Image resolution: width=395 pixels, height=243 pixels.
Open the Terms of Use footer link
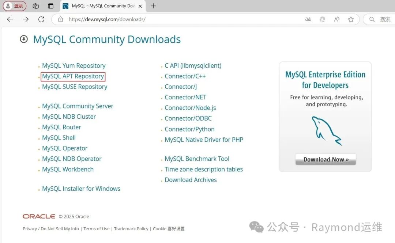(97, 229)
